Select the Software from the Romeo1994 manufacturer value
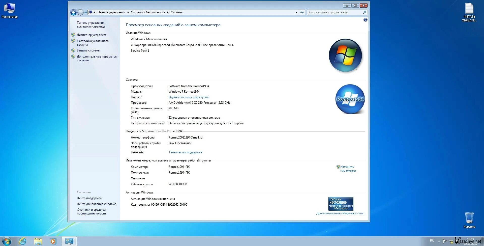 point(189,86)
